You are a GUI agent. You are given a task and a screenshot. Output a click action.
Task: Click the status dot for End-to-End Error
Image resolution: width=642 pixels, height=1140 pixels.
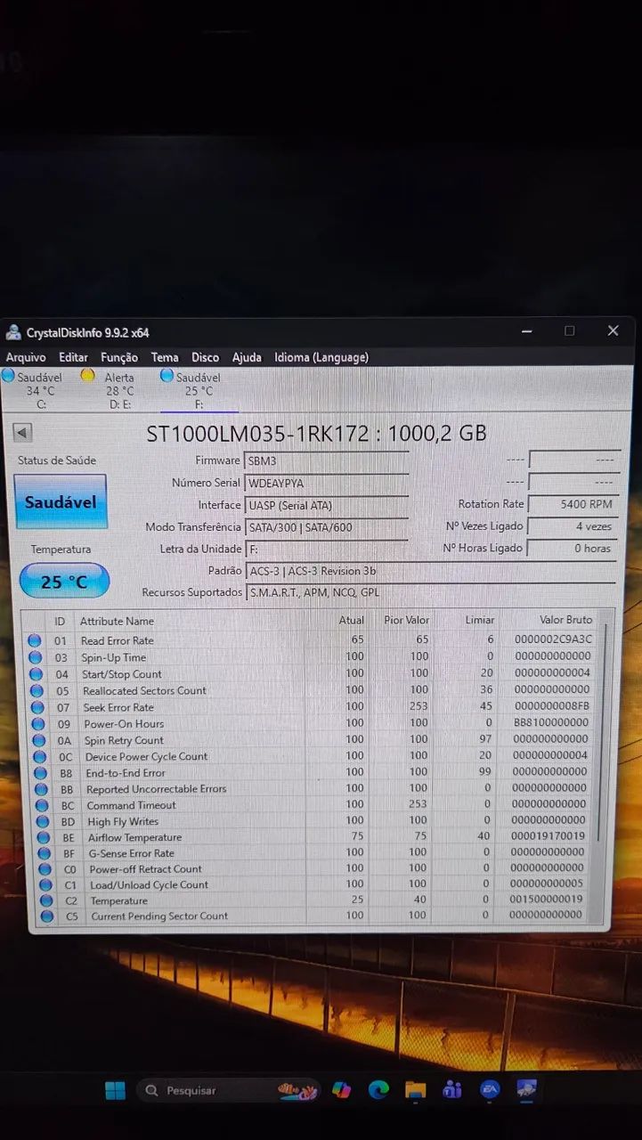(x=41, y=773)
